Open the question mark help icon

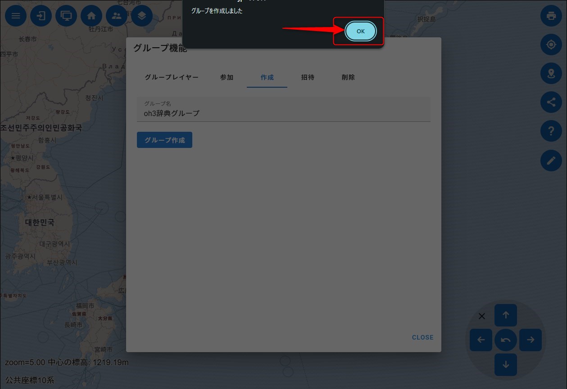tap(551, 131)
